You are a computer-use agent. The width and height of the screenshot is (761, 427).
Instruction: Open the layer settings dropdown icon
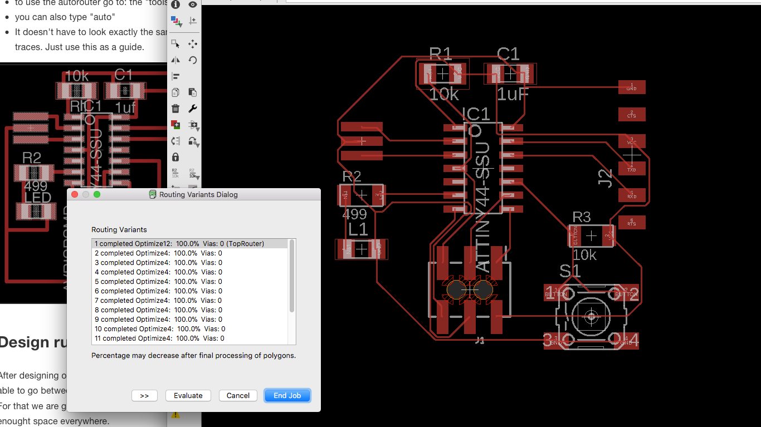(176, 21)
